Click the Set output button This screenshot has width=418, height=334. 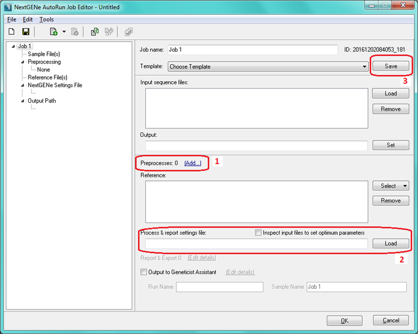point(391,145)
